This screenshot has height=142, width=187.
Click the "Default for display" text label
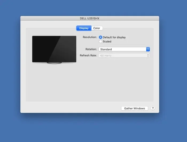point(114,37)
